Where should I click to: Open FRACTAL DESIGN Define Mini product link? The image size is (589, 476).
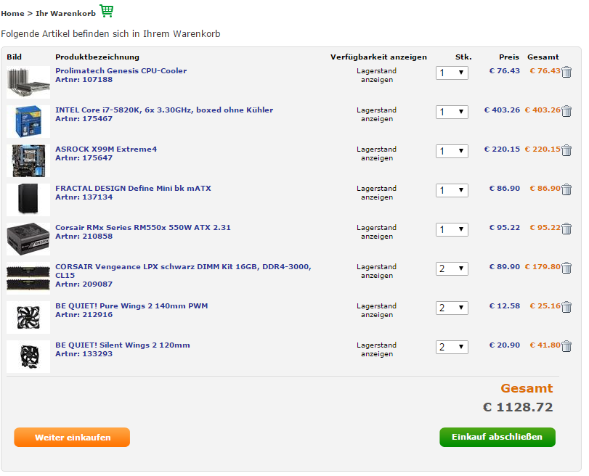pyautogui.click(x=133, y=188)
